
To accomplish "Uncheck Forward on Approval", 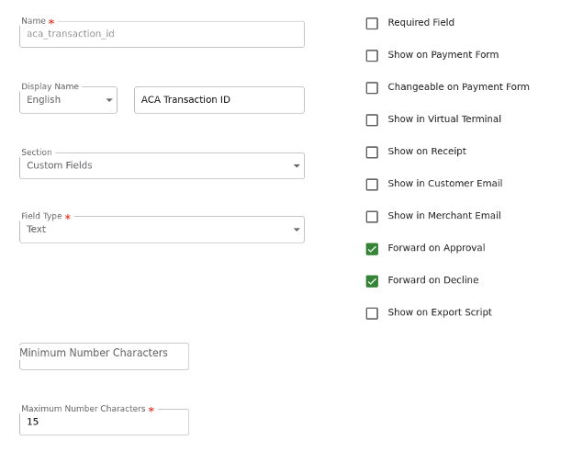I will [x=372, y=249].
